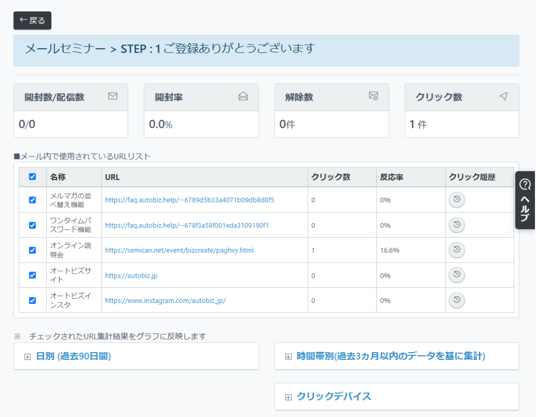Click 1 件 value in クリック数 card
This screenshot has width=536, height=417.
click(418, 124)
